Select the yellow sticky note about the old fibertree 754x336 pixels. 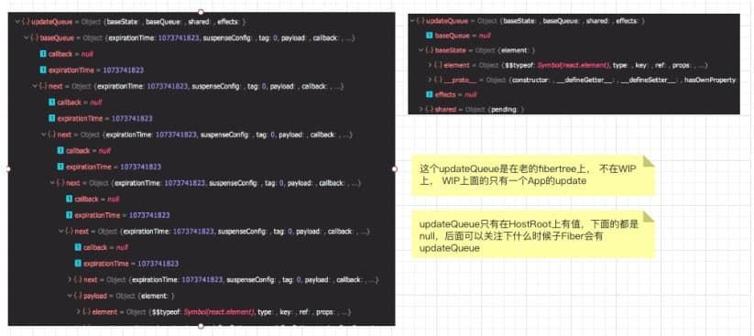[533, 176]
